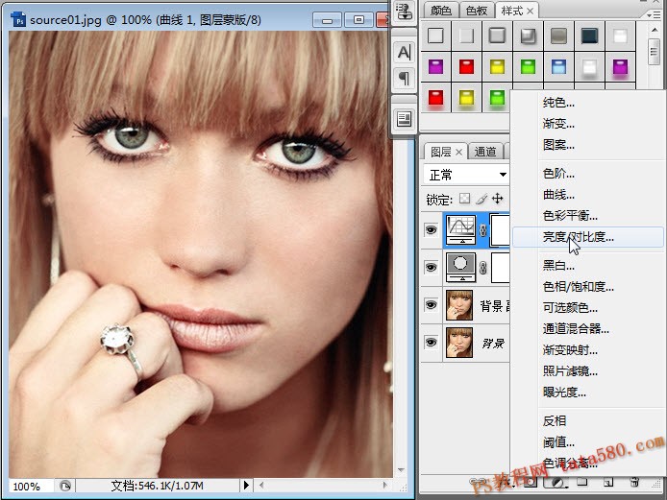Choose 色相/饱和度... from the menu
The height and width of the screenshot is (500, 667).
588,287
